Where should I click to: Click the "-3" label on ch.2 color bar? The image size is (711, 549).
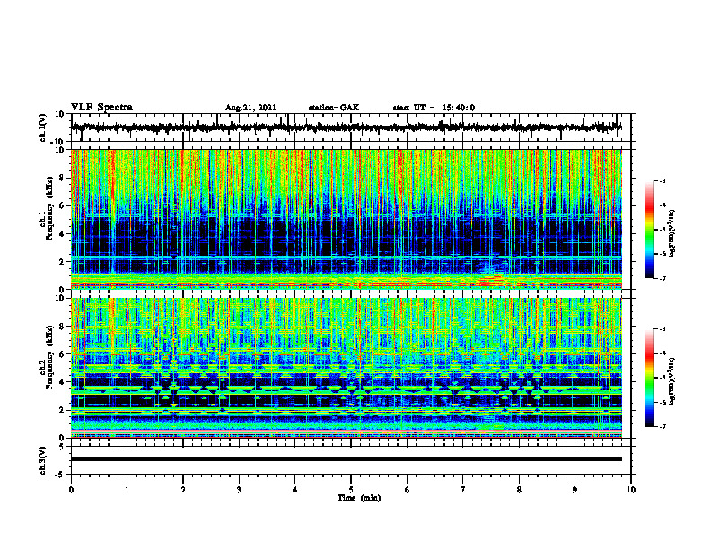[x=663, y=329]
